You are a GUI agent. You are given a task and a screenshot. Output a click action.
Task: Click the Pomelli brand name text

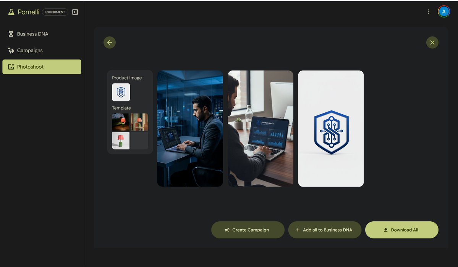click(28, 12)
